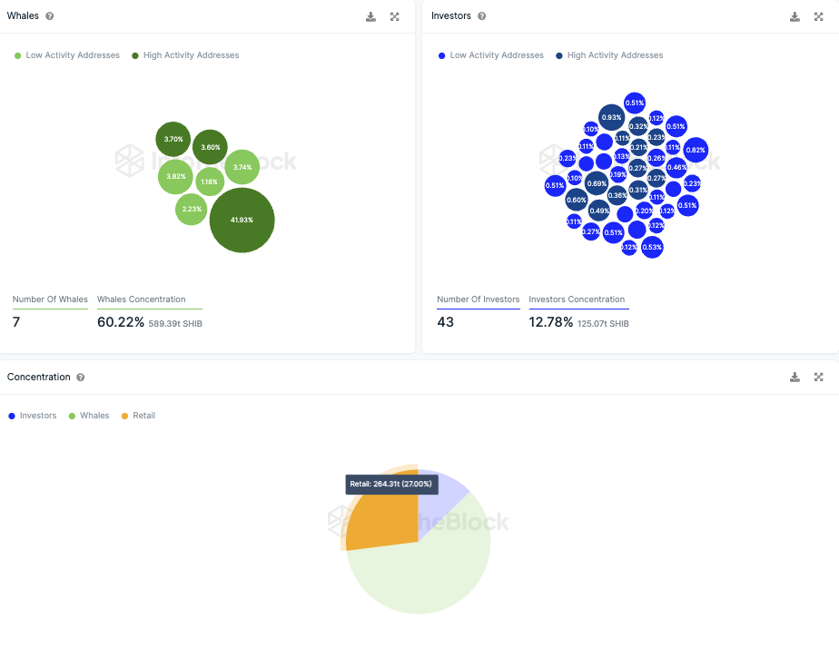Select the 3.82% whale bubble
This screenshot has height=648, width=839.
[175, 176]
